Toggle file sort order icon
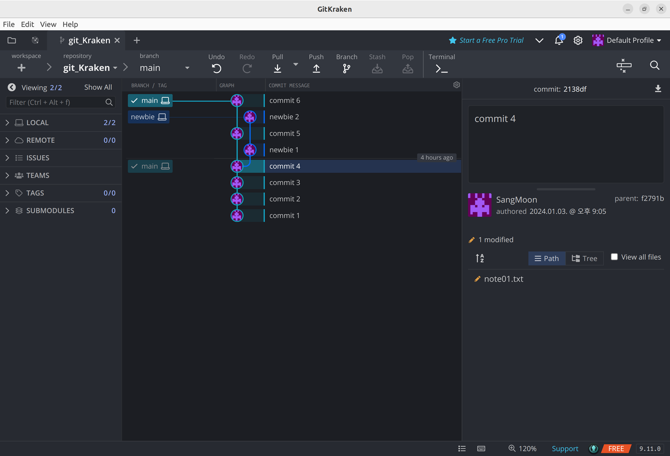670x456 pixels. pyautogui.click(x=480, y=258)
